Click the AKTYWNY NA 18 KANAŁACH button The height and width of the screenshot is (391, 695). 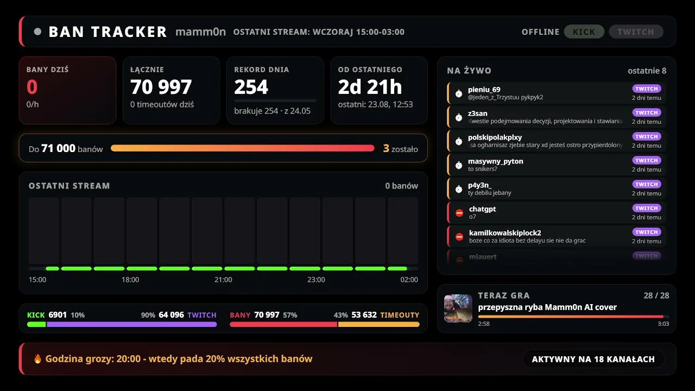tap(593, 359)
